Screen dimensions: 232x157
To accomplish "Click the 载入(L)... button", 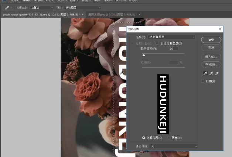I will [211, 57].
